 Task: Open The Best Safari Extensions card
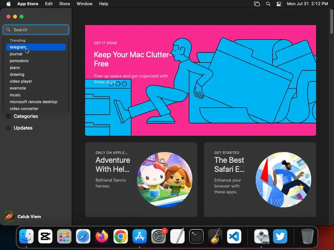click(x=260, y=180)
